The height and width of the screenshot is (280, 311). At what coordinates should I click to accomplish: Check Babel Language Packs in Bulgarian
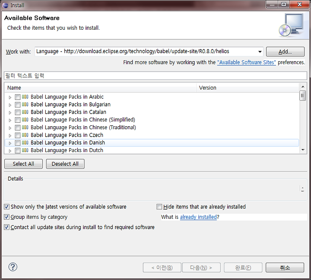coord(18,105)
